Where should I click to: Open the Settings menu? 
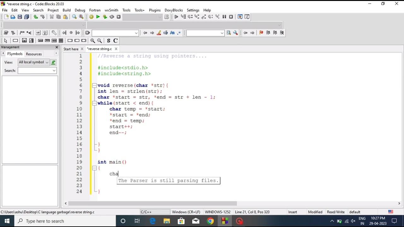coord(193,10)
